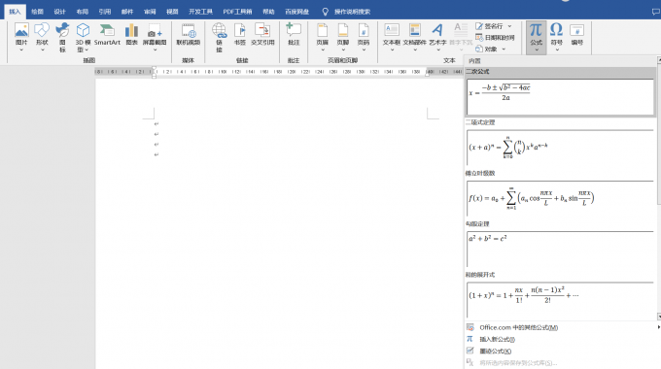Click the lightbulb tell-me search icon

325,12
